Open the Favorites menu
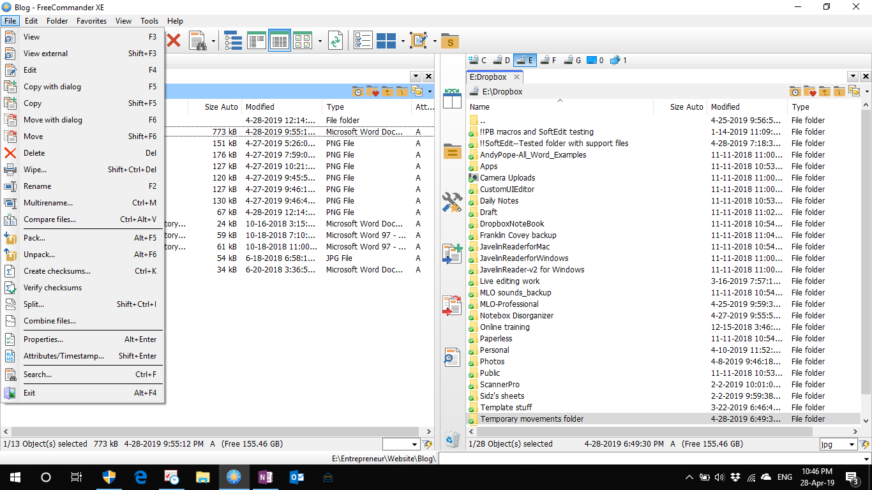This screenshot has width=872, height=490. click(91, 20)
